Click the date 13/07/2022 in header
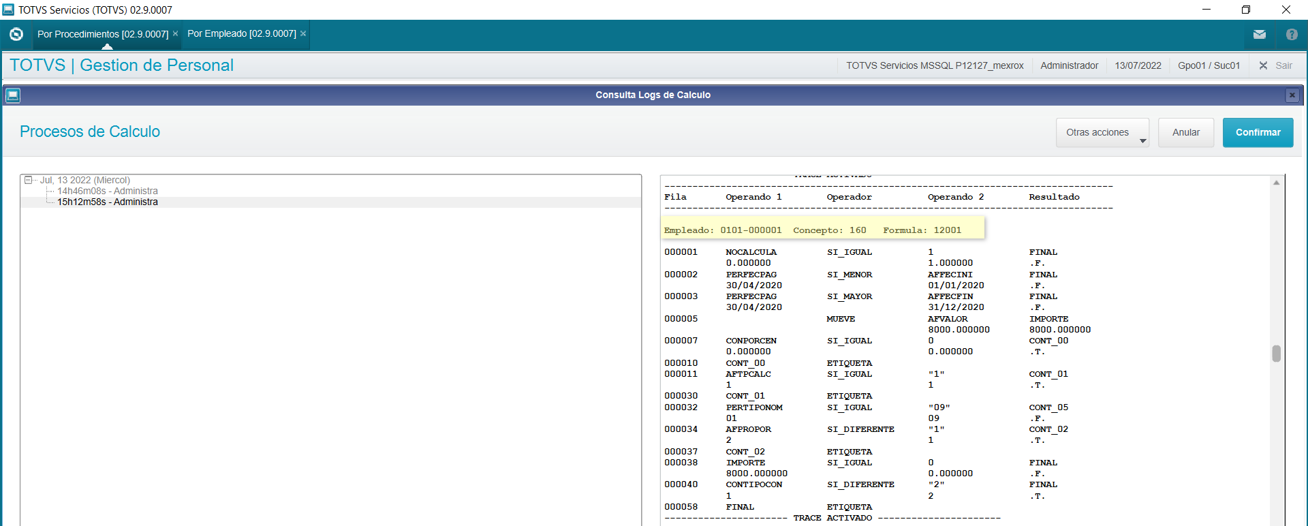This screenshot has height=526, width=1308. (1138, 65)
